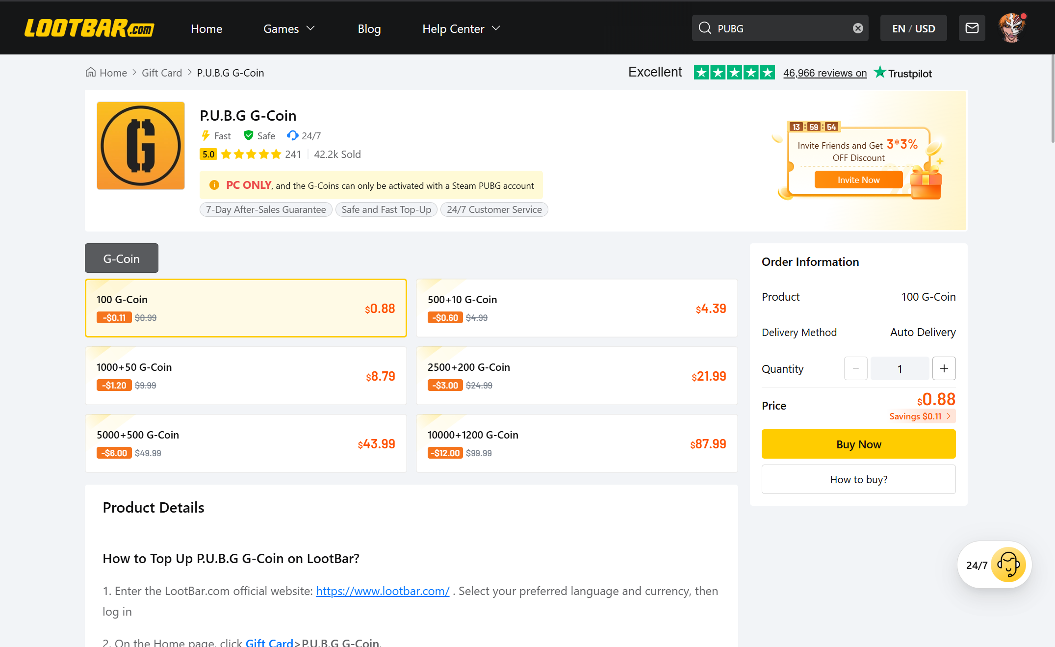Click the P.U.B.G G-Coin product image
The height and width of the screenshot is (647, 1055).
(141, 146)
